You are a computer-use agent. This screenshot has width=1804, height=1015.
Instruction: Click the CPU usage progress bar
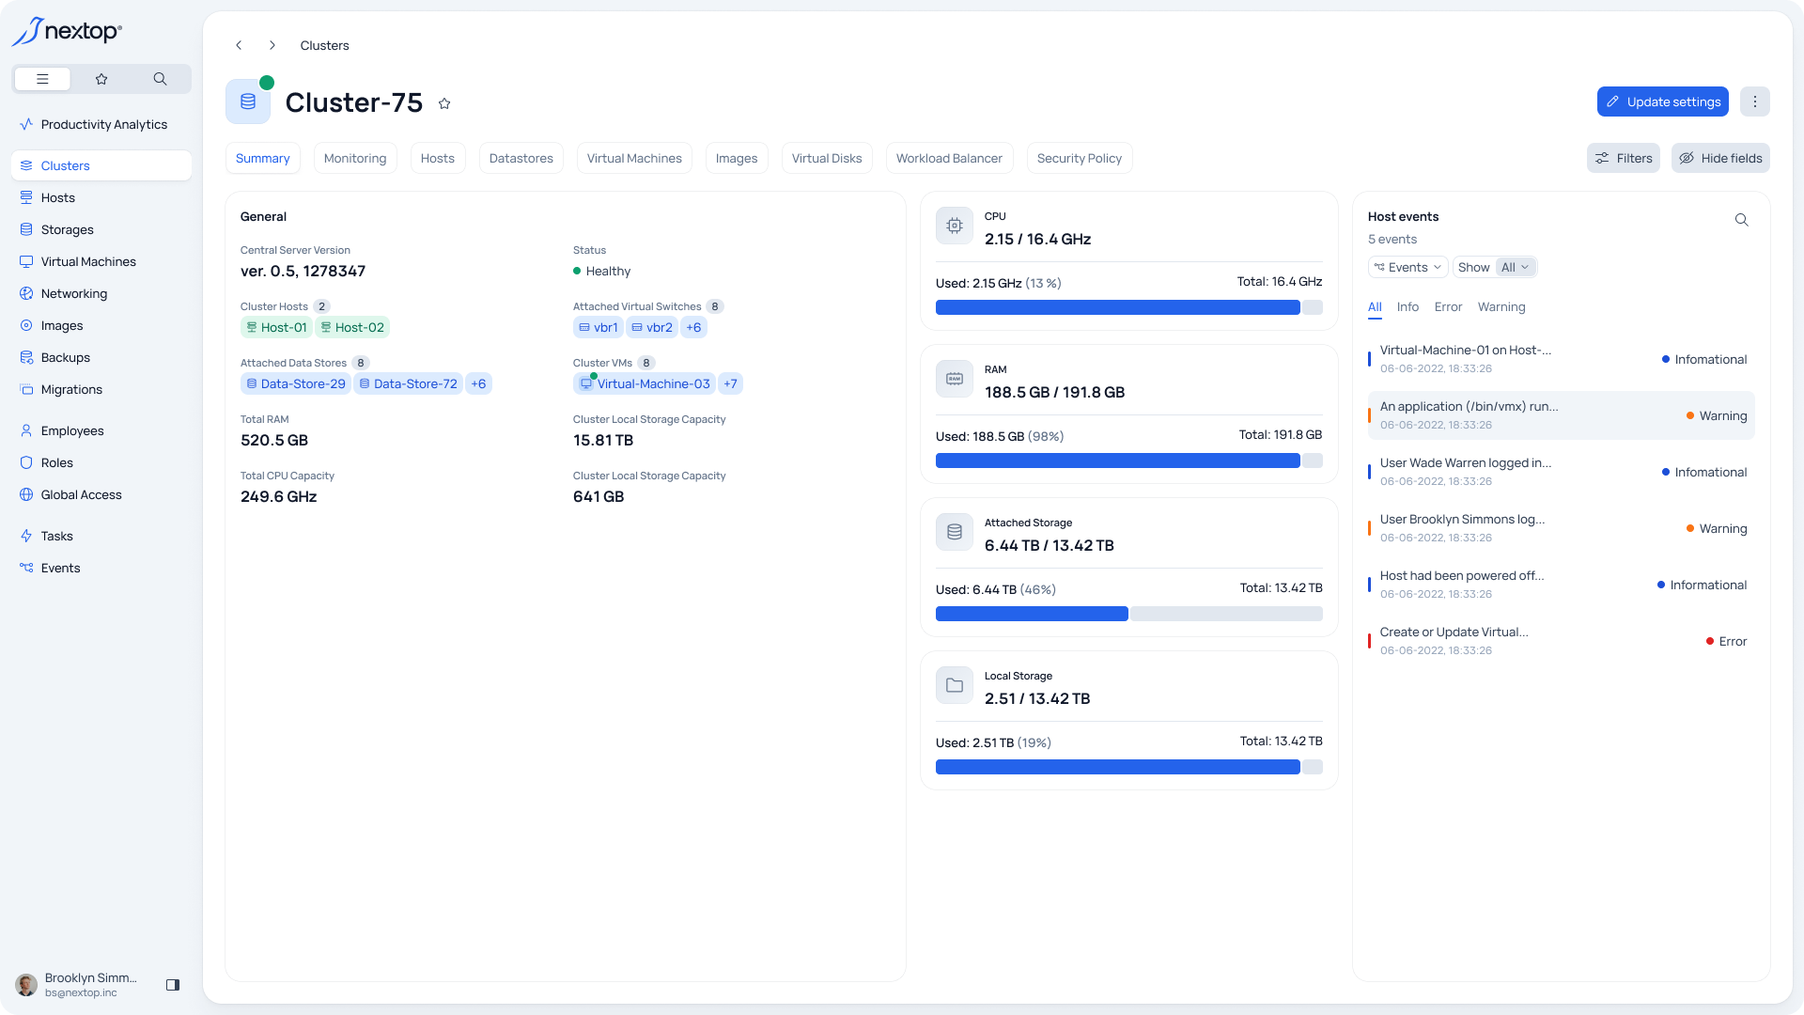1128,307
